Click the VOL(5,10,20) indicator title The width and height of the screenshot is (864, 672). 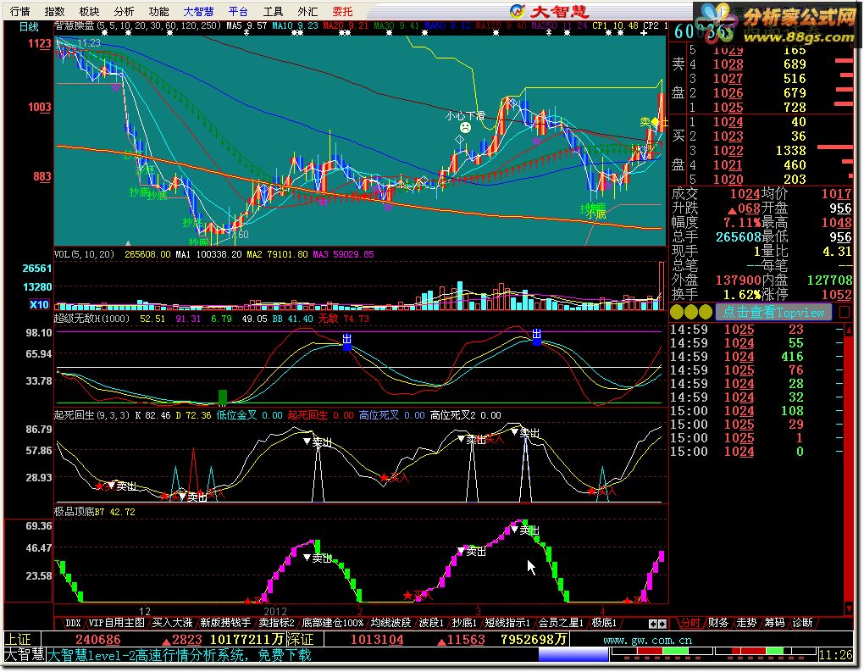(85, 254)
